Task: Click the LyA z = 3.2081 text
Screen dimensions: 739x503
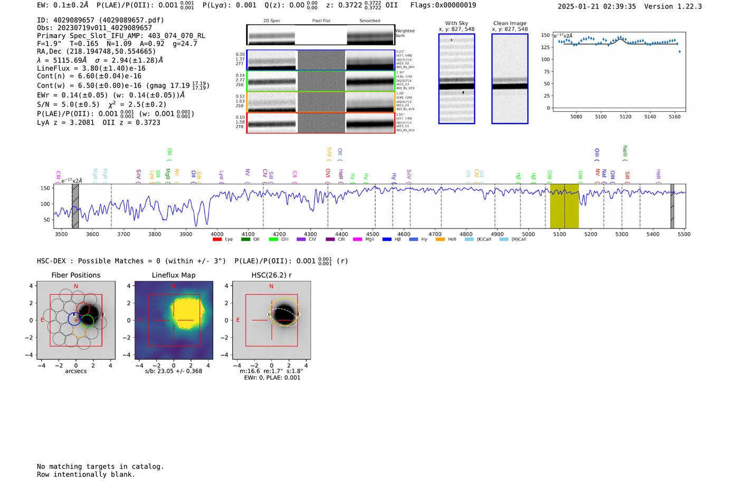Action: pos(65,122)
